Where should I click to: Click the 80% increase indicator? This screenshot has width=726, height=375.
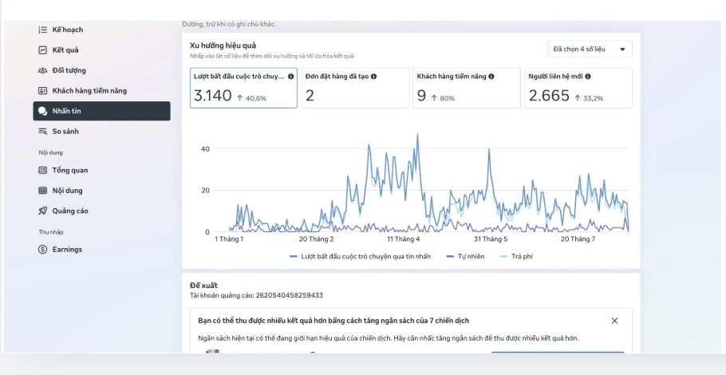click(x=443, y=98)
